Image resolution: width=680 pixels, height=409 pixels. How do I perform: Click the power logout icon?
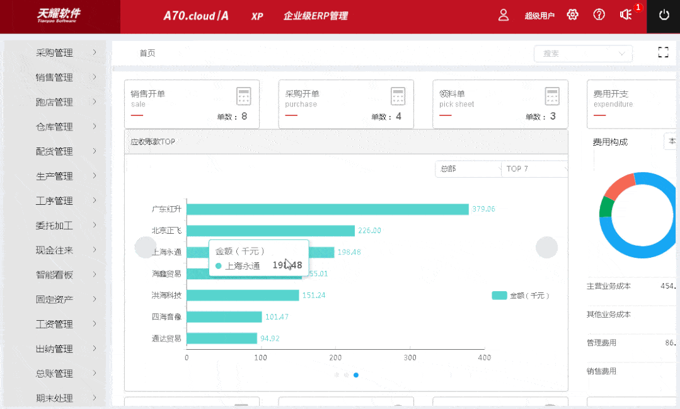pos(664,15)
